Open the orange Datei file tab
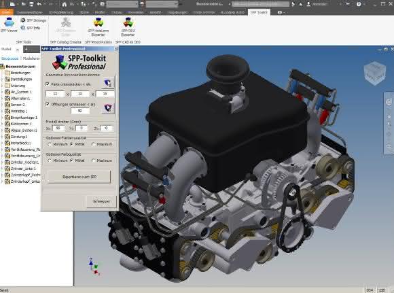Viewport: 394px width, 293px height. tap(6, 12)
